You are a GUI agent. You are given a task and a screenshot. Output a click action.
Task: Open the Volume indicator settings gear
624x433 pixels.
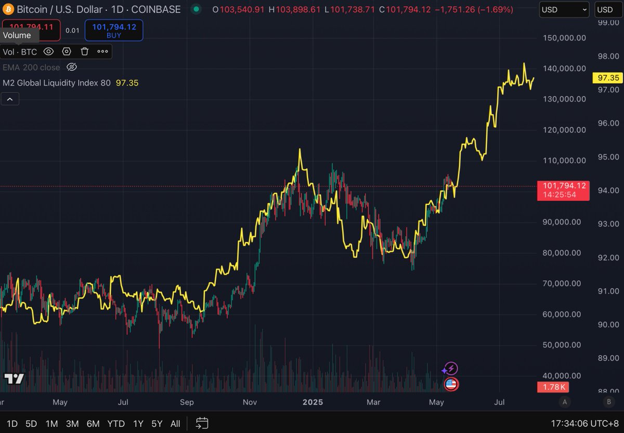click(67, 51)
